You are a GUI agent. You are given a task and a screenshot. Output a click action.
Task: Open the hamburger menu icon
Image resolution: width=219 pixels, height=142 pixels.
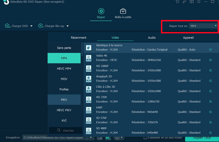click(199, 2)
